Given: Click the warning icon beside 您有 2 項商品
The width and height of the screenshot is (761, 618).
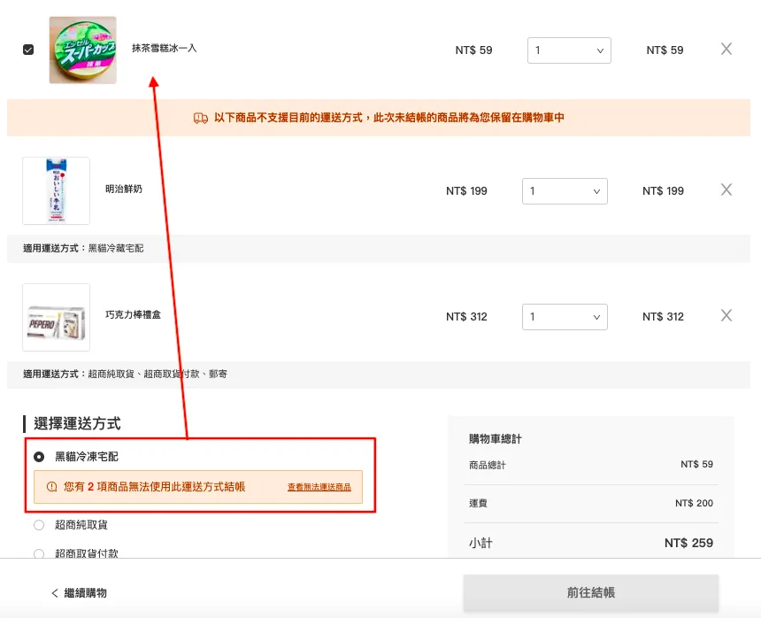Looking at the screenshot, I should click(x=52, y=486).
